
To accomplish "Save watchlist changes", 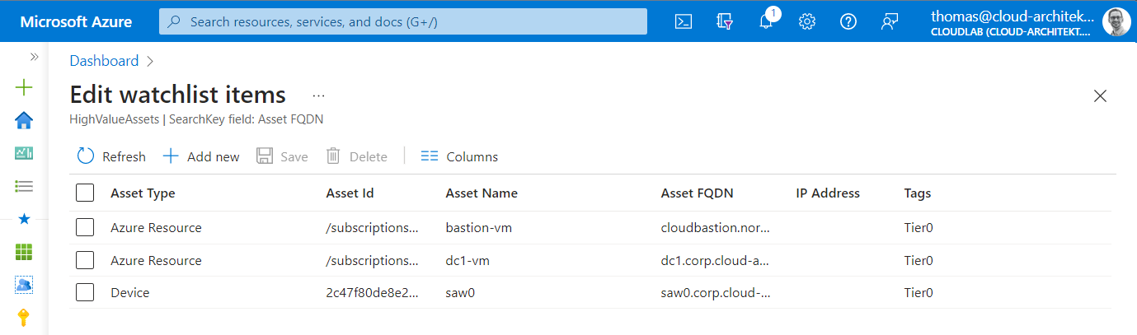I will point(282,156).
